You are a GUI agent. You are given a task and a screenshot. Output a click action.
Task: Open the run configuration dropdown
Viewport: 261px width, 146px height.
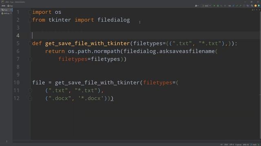point(206,6)
